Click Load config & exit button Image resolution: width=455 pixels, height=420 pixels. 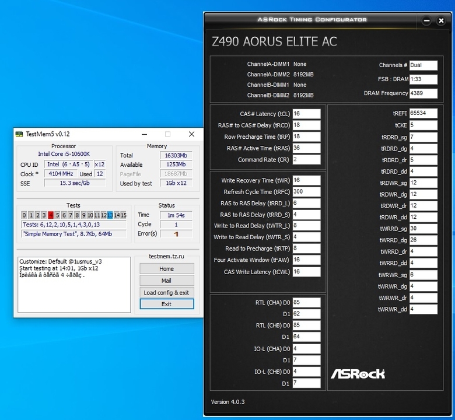167,293
